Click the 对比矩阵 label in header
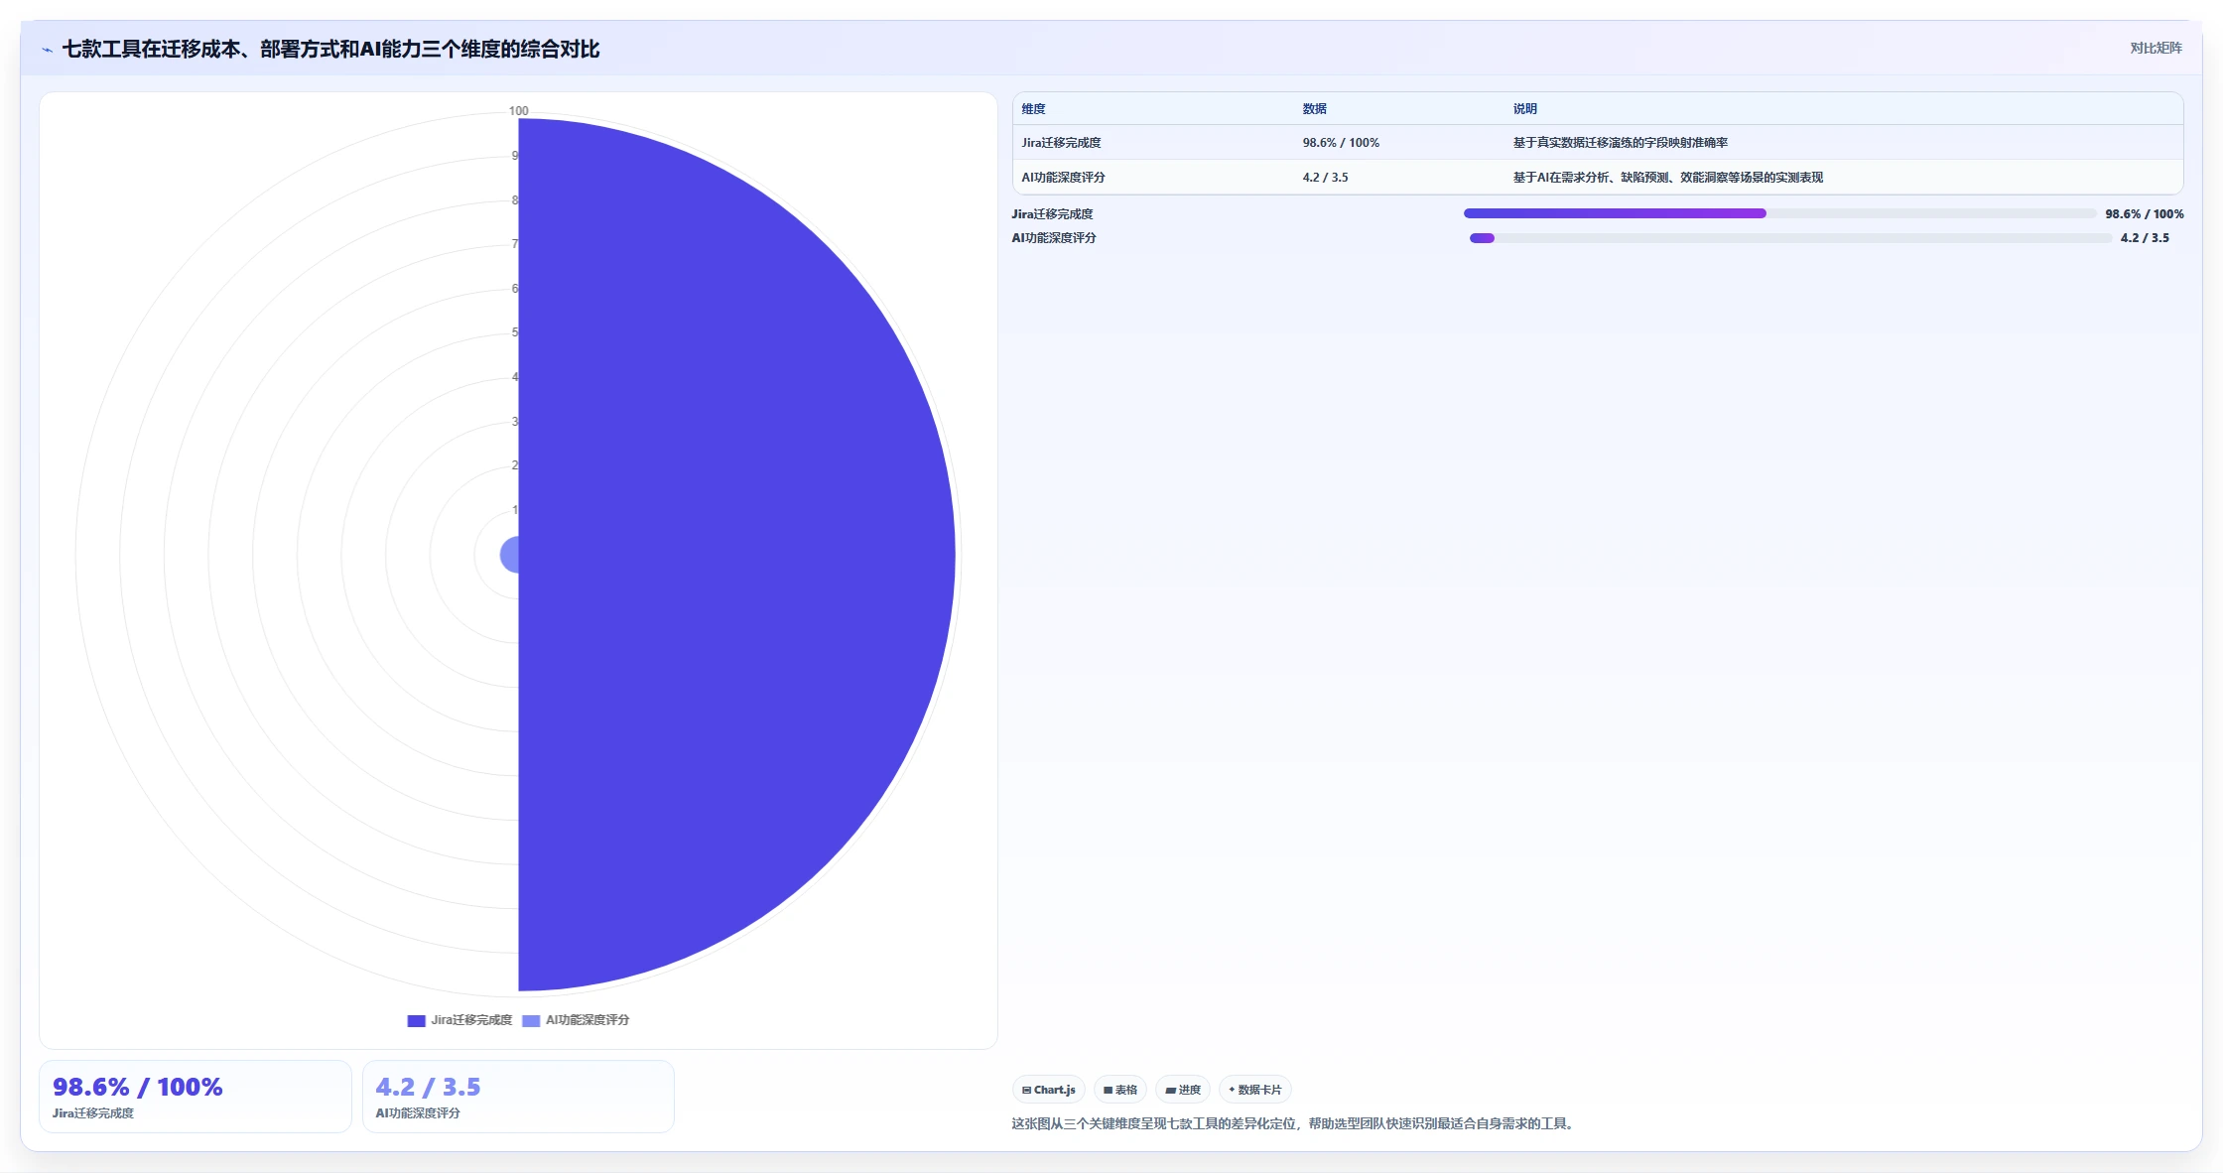2223x1173 pixels. click(2156, 48)
